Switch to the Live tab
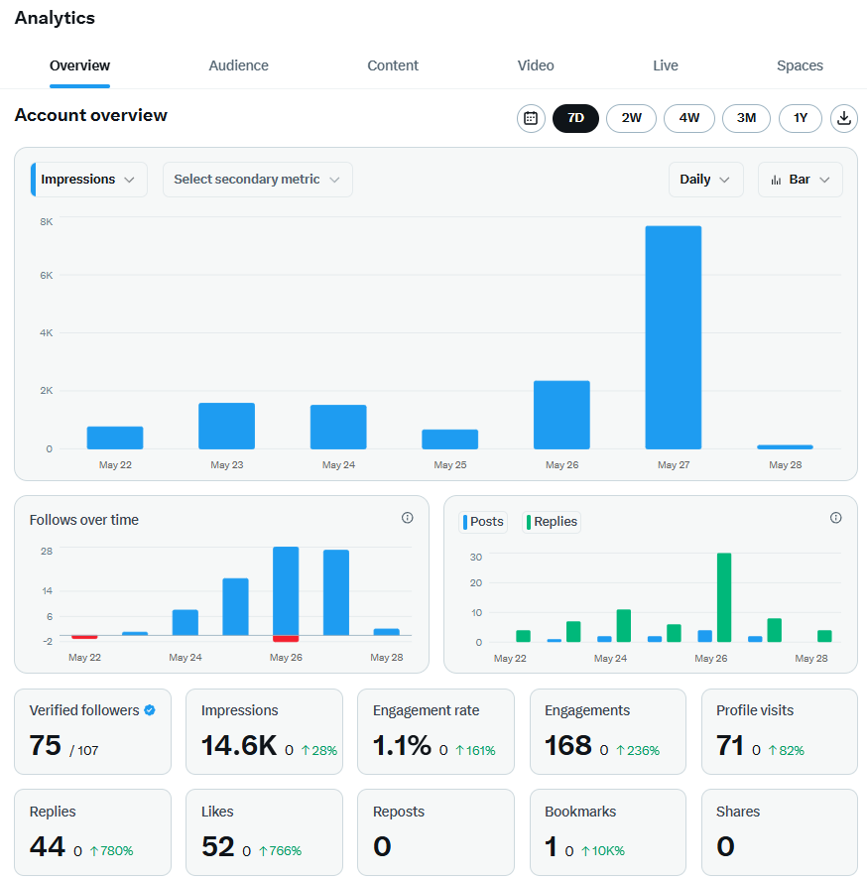The image size is (867, 879). [x=666, y=65]
